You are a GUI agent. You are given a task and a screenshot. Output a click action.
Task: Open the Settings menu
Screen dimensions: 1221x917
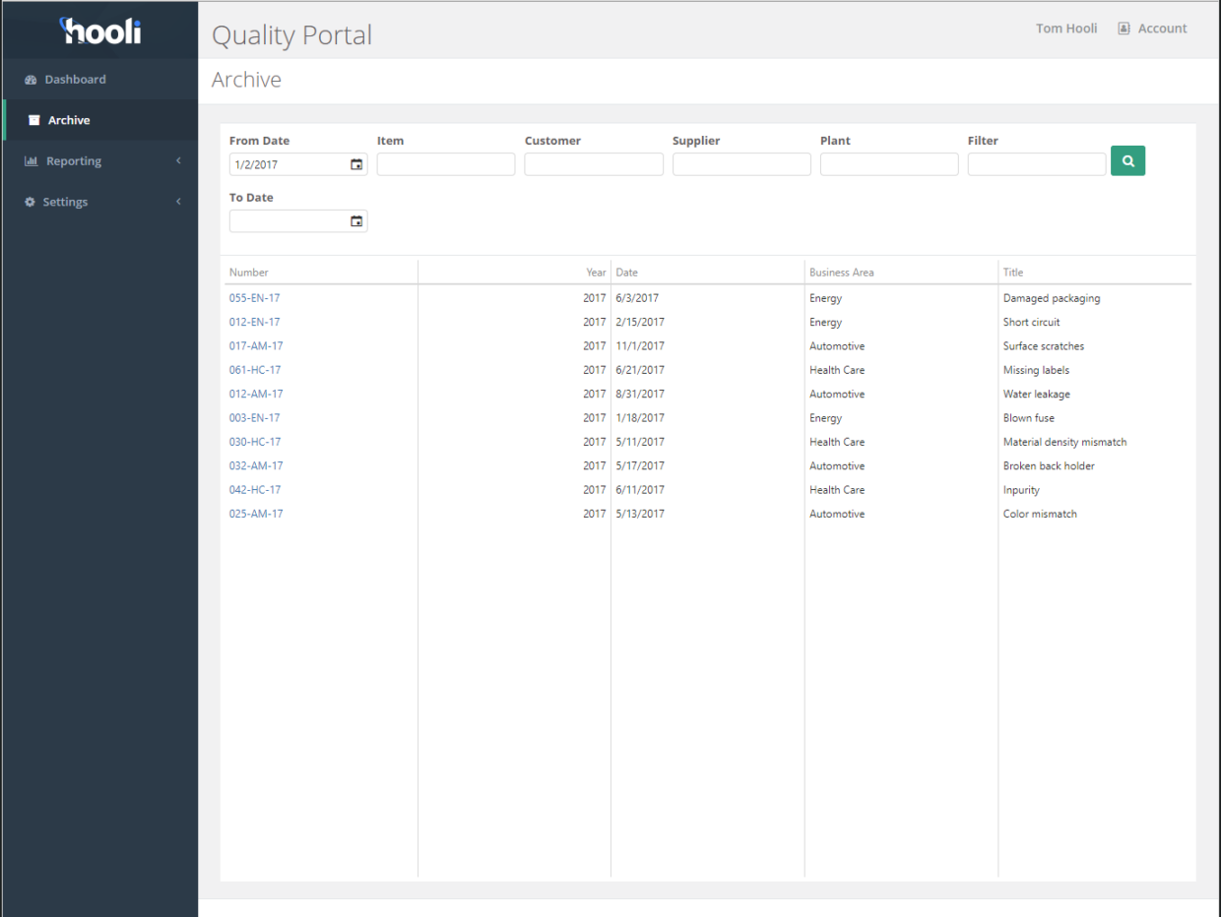tap(99, 202)
